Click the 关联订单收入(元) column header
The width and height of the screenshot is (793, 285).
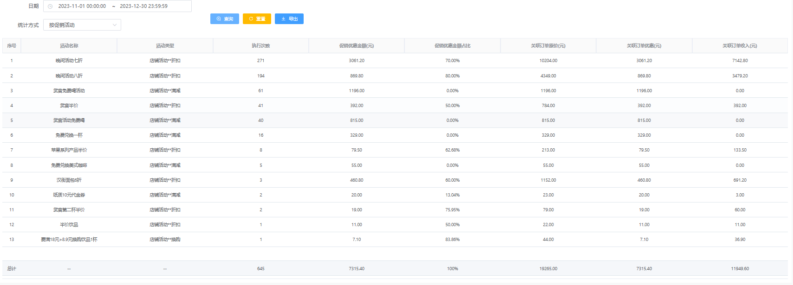click(740, 46)
